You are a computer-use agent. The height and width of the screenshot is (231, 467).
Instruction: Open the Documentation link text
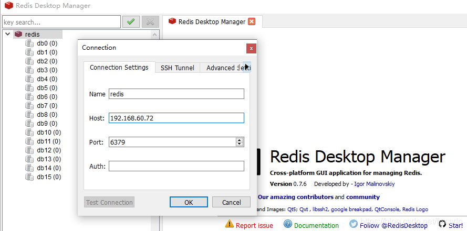316,226
